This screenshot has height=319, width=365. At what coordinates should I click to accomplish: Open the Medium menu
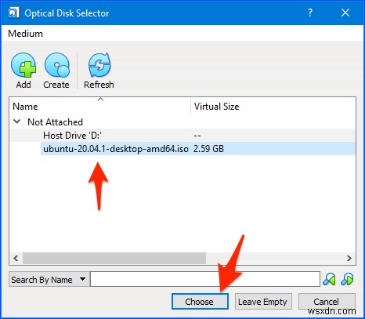tap(25, 34)
